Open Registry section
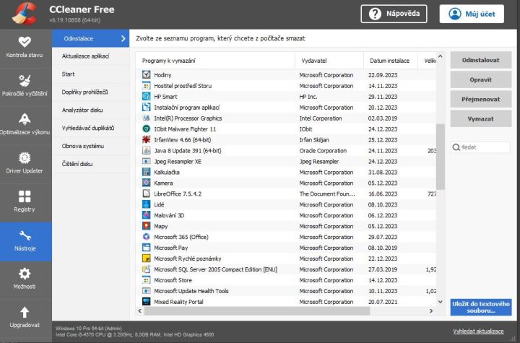Image resolution: width=520 pixels, height=343 pixels. 25,201
